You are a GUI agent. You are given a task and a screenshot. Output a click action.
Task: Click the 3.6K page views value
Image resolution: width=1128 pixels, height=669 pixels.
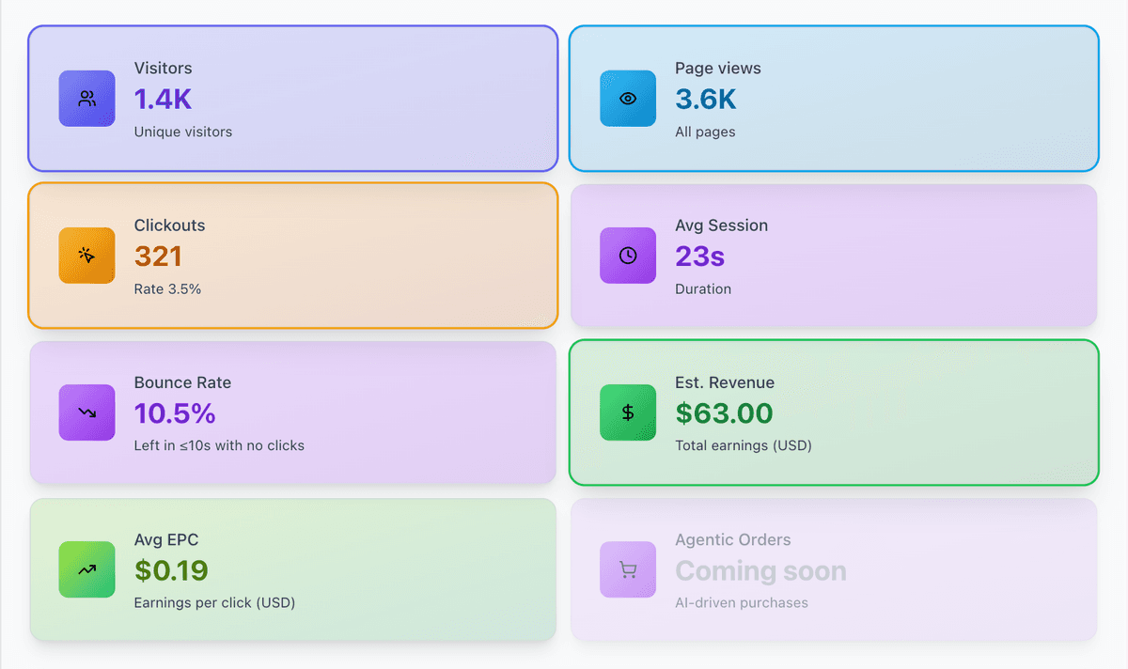[x=706, y=99]
